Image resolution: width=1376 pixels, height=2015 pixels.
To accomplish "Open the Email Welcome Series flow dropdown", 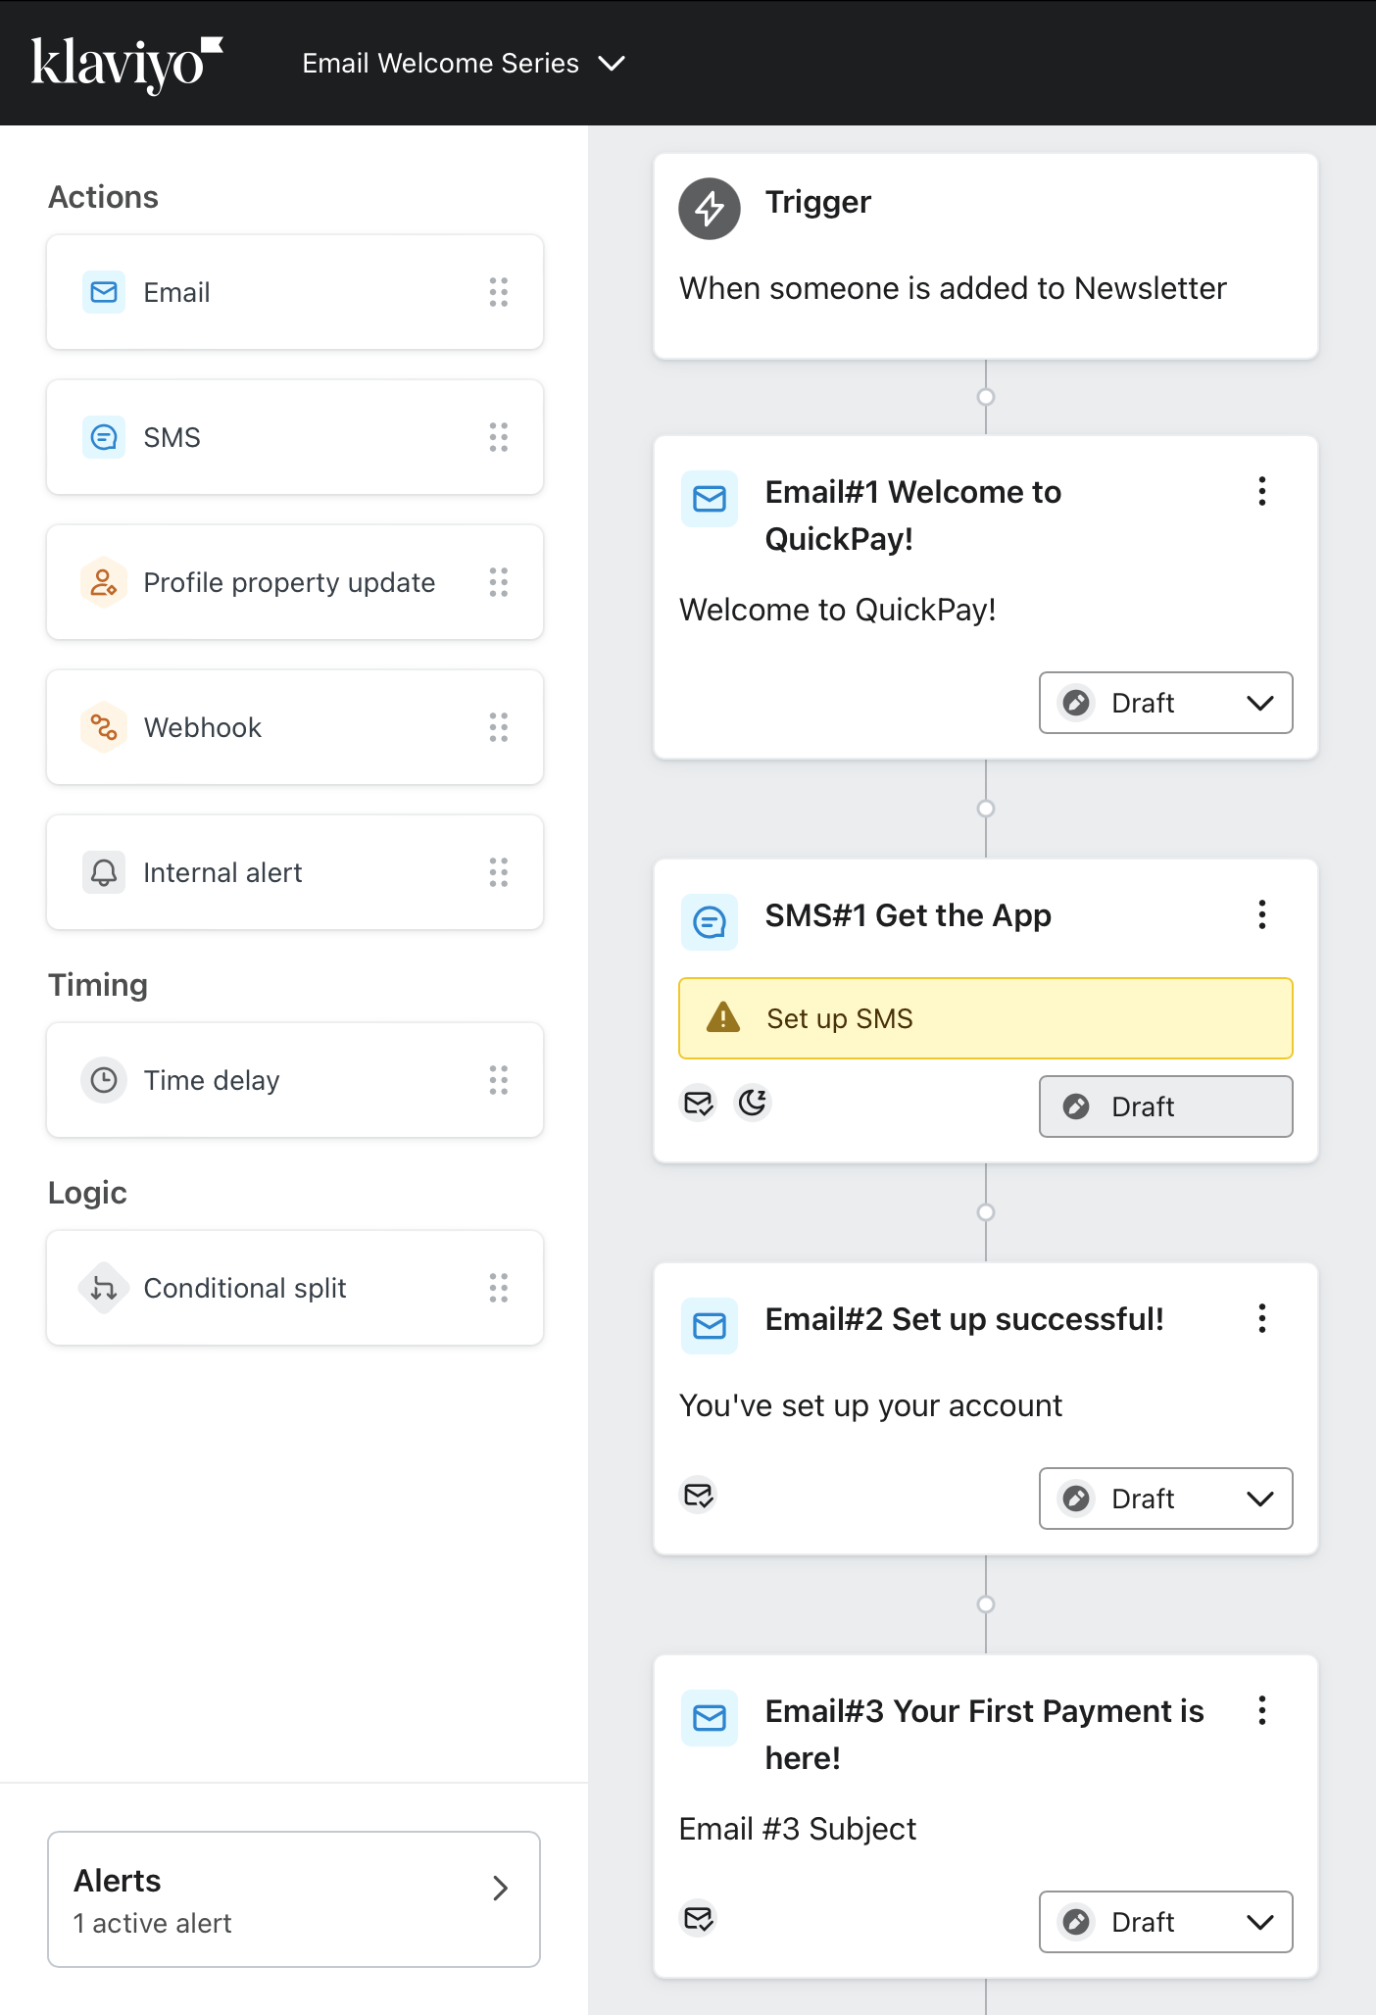I will pos(464,64).
